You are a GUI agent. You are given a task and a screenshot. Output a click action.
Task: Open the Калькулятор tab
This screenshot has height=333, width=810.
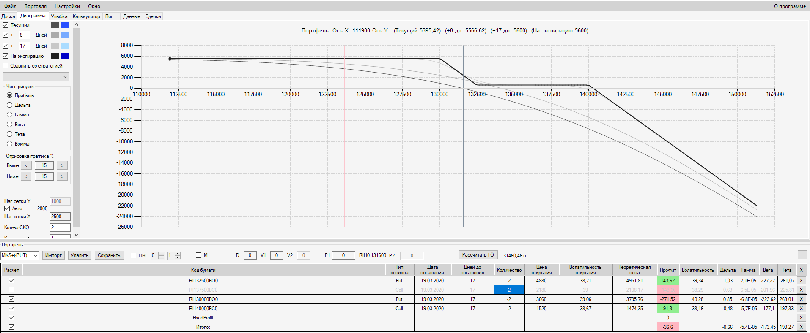coord(86,16)
